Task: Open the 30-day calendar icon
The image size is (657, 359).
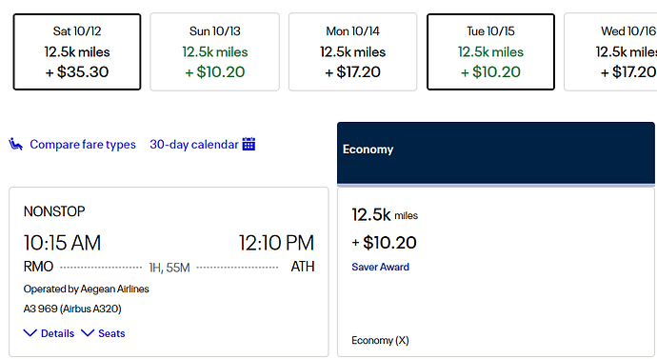Action: tap(249, 144)
